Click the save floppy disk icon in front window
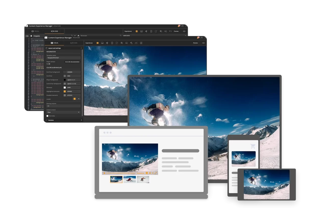This screenshot has height=214, width=329. pyautogui.click(x=202, y=37)
